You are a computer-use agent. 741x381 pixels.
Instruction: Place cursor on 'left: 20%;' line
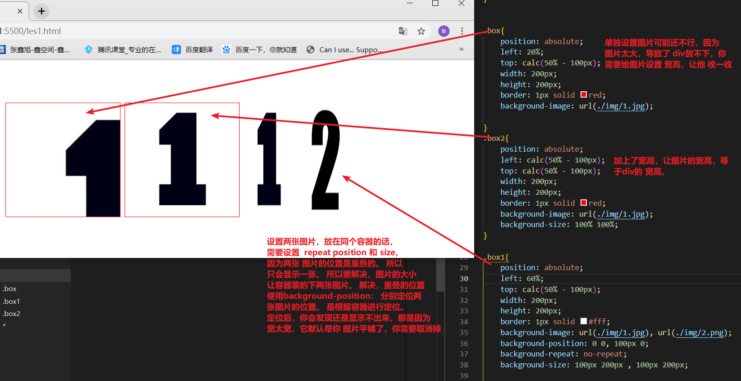tap(522, 52)
